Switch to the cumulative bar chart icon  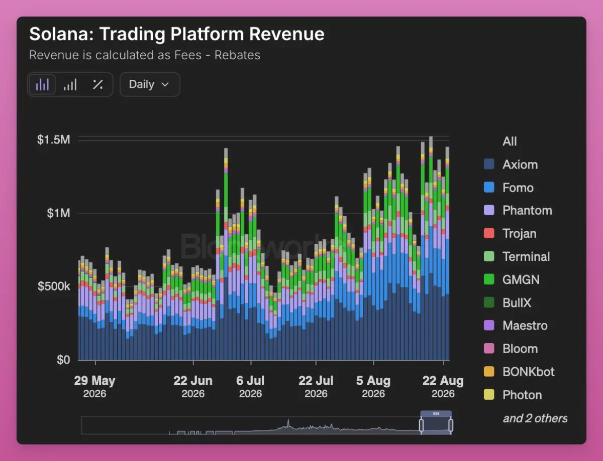[x=70, y=84]
